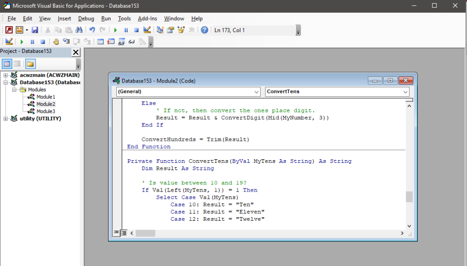Image resolution: width=467 pixels, height=266 pixels.
Task: Open Standard toolbar options arrow
Action: pyautogui.click(x=298, y=30)
